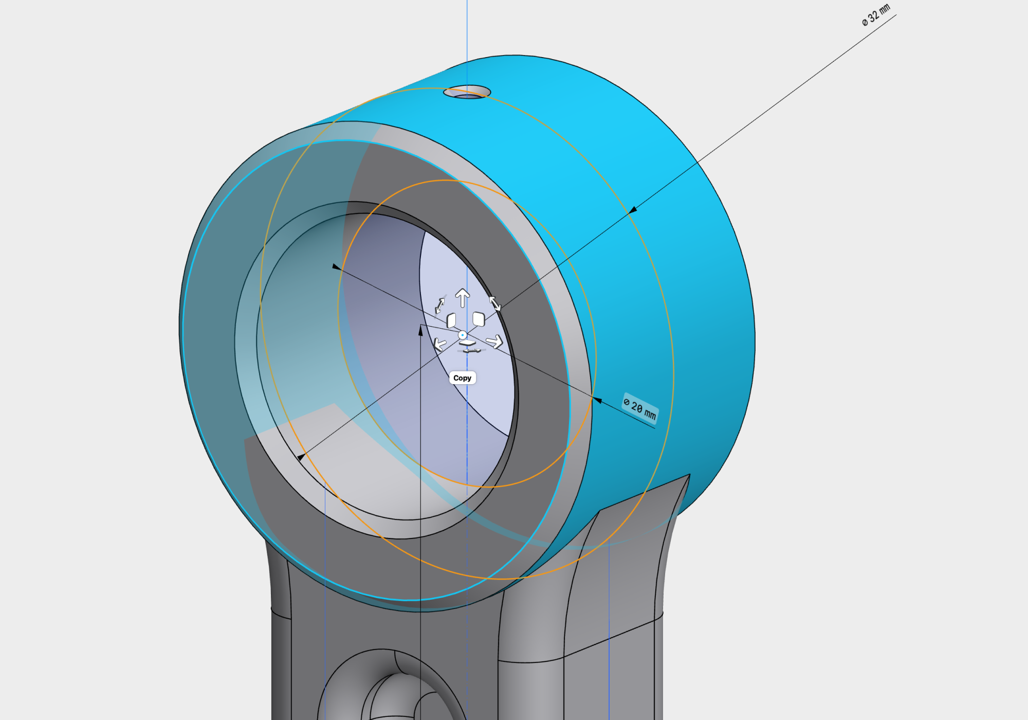Select the left vertical plane handle of gizmo
1028x720 pixels.
451,320
